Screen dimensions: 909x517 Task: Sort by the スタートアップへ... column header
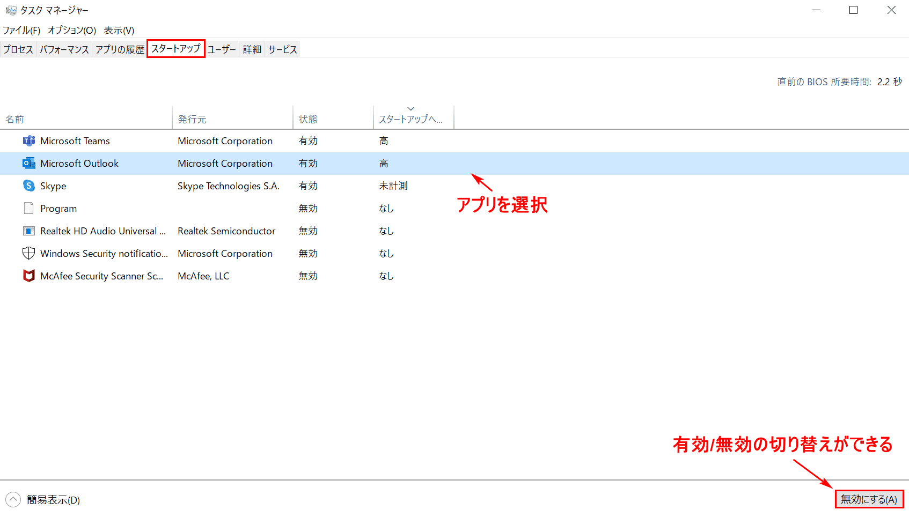[x=414, y=119]
